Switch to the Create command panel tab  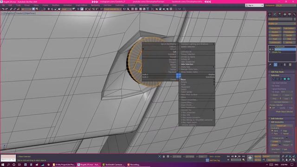pyautogui.click(x=270, y=14)
